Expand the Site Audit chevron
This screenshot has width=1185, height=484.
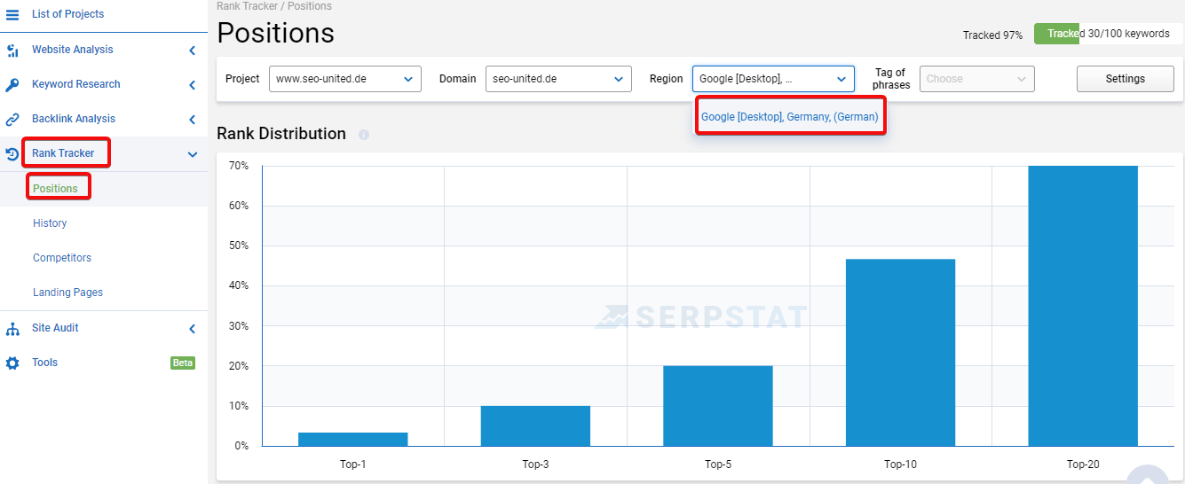click(x=193, y=329)
